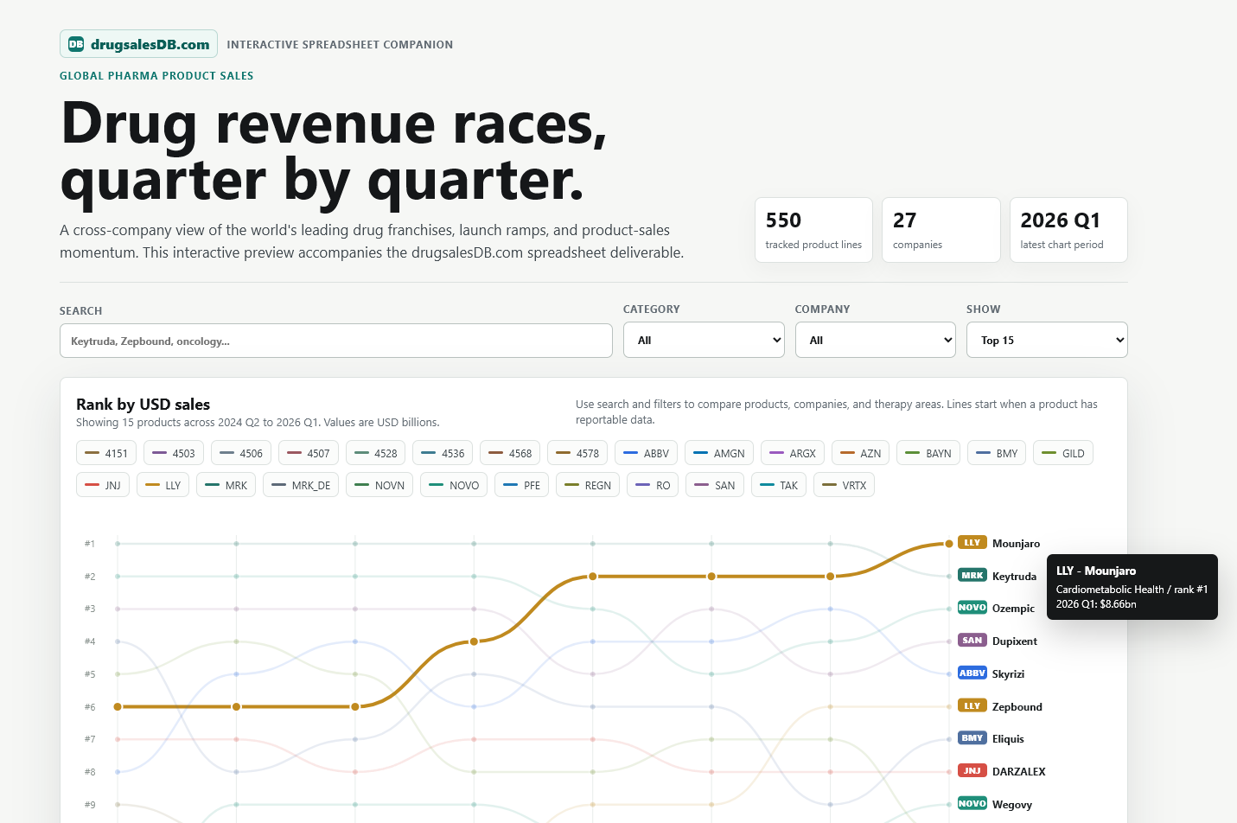Image resolution: width=1237 pixels, height=823 pixels.
Task: Click the AMGN company legend chip
Action: 719,453
